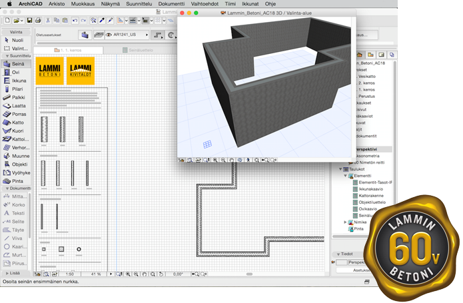Collapse the Dokumentti toolbox section
This screenshot has height=303, width=463.
pos(7,188)
